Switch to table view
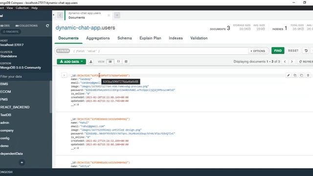The image size is (313, 176). tap(126, 62)
